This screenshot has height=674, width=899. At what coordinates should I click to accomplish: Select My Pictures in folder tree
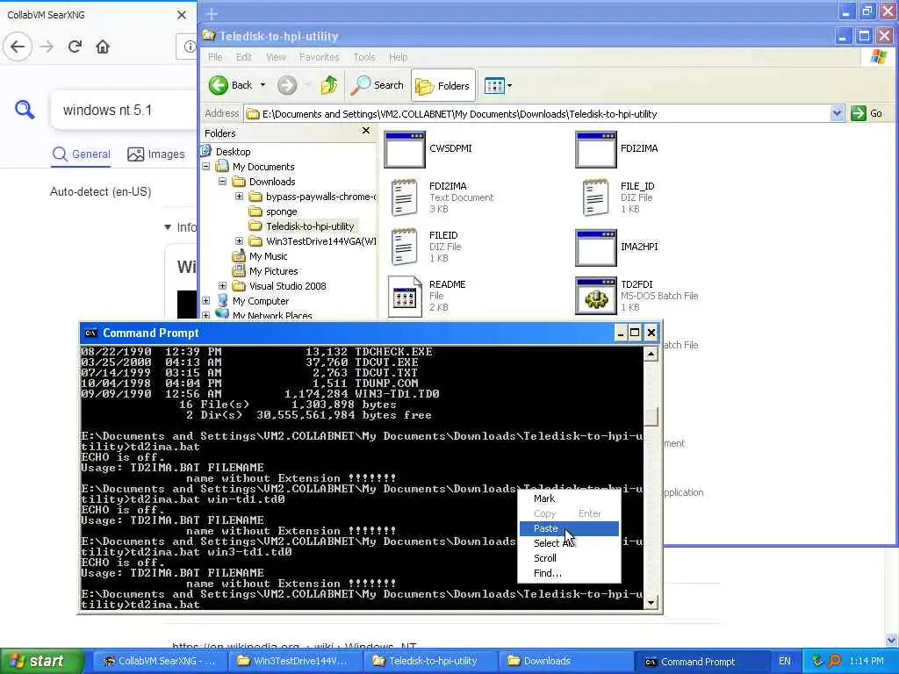274,271
